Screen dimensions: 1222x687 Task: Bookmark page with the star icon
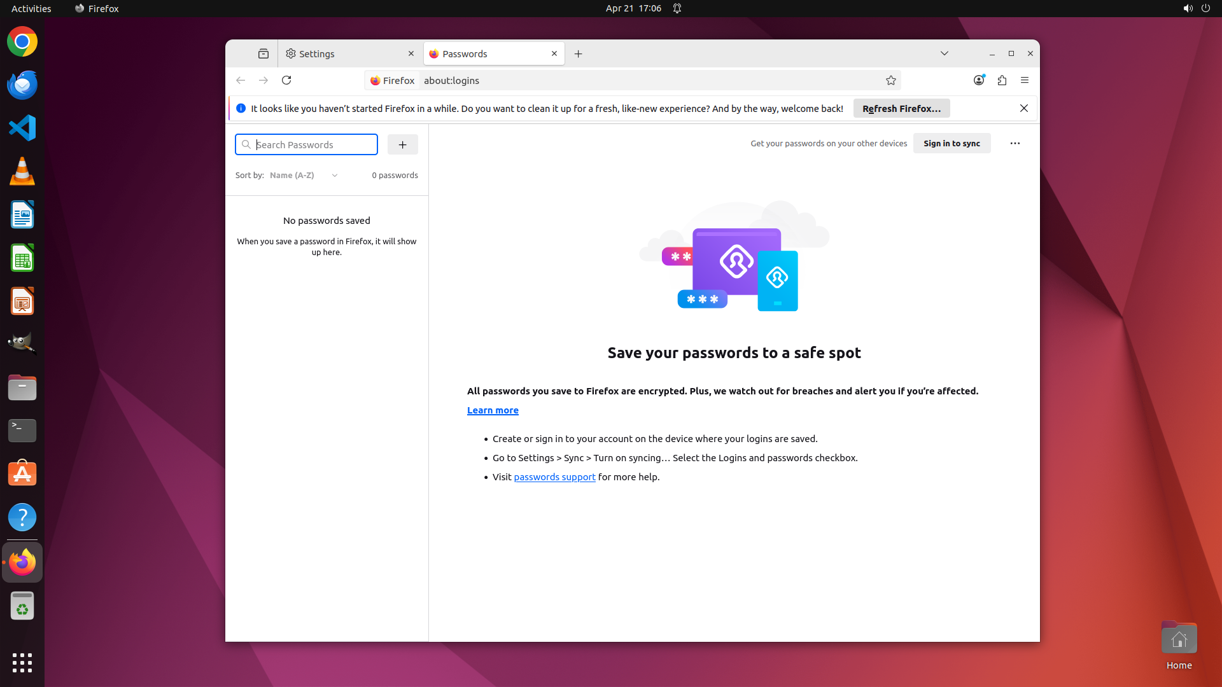890,80
